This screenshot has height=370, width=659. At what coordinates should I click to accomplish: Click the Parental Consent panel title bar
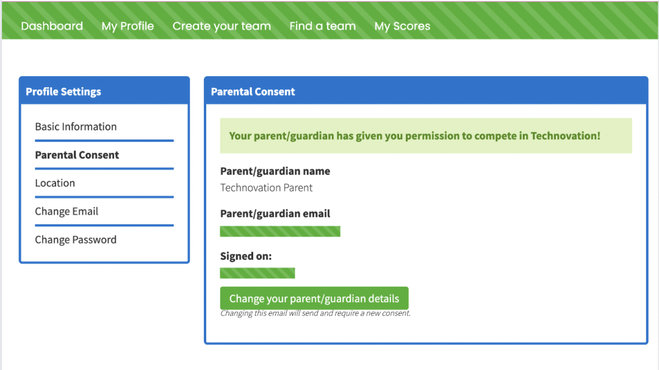click(x=253, y=91)
